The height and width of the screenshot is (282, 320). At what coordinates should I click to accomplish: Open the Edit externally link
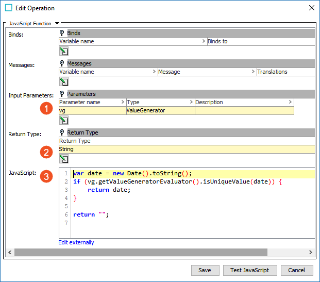(76, 242)
